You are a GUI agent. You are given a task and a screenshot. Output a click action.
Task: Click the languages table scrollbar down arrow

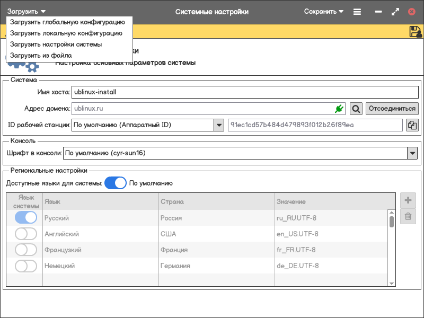point(392,284)
